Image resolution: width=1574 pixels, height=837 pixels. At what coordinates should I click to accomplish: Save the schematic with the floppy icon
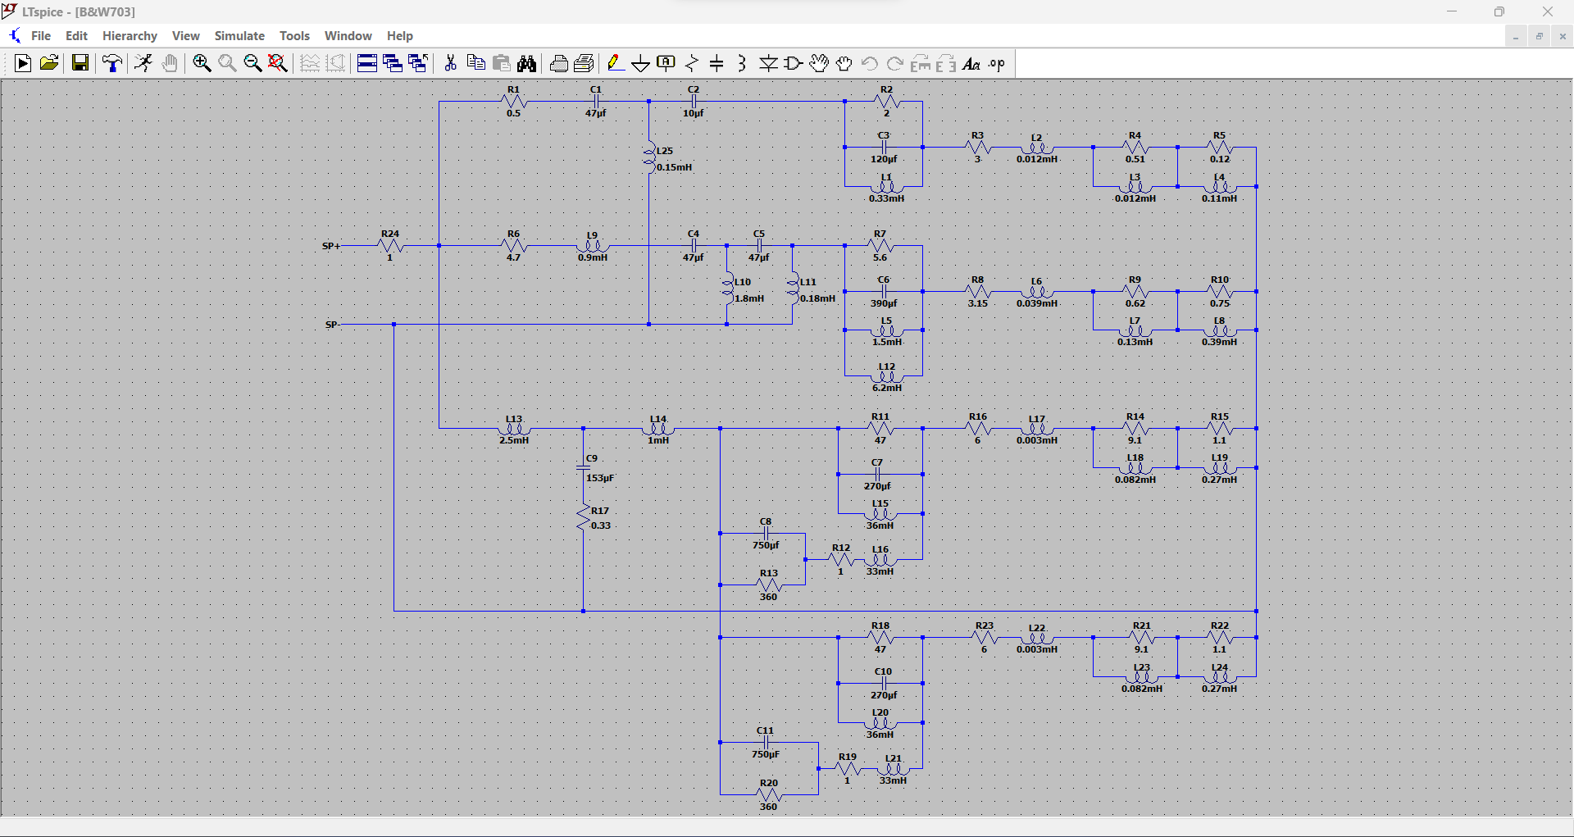[x=80, y=63]
